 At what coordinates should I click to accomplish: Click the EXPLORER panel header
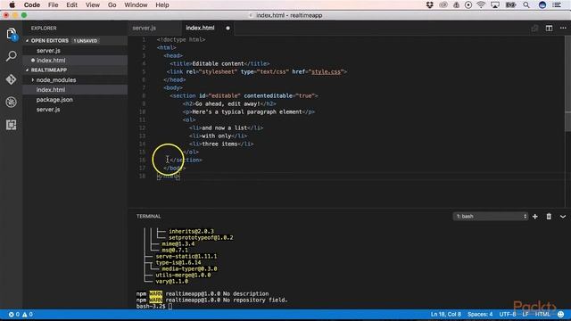[x=44, y=28]
